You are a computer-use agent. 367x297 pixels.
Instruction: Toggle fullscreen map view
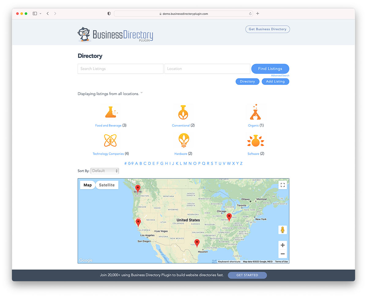coord(283,185)
